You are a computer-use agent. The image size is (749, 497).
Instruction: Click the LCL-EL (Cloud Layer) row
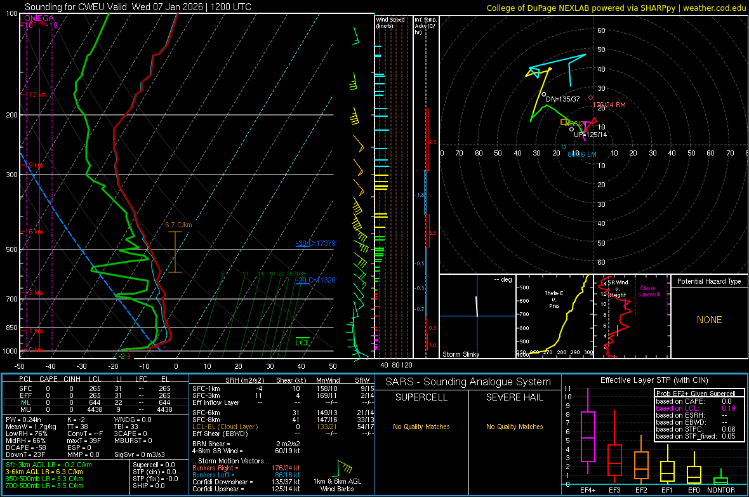(x=283, y=427)
